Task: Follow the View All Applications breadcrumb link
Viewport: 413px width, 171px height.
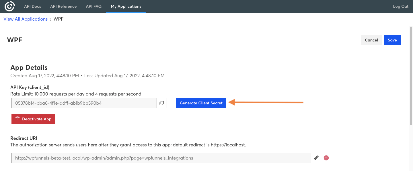Action: 26,19
